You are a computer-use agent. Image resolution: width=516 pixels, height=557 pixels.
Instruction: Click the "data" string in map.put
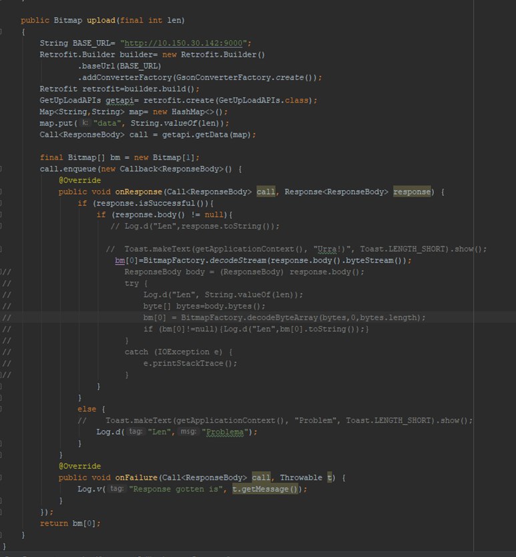click(x=107, y=123)
